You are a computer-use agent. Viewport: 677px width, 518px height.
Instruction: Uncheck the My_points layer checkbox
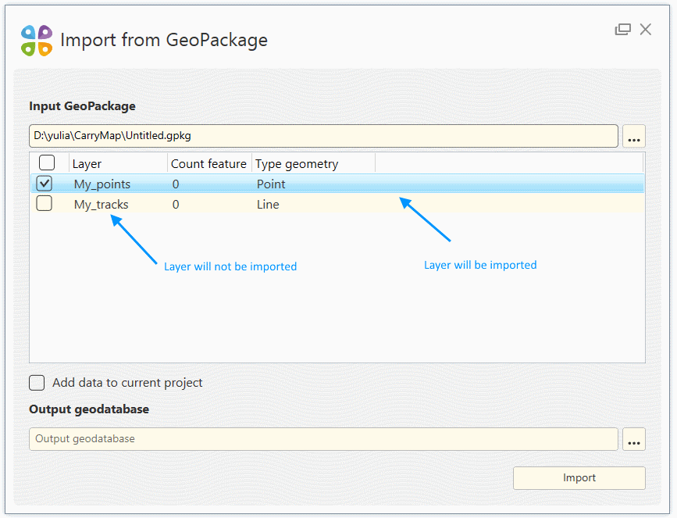45,184
